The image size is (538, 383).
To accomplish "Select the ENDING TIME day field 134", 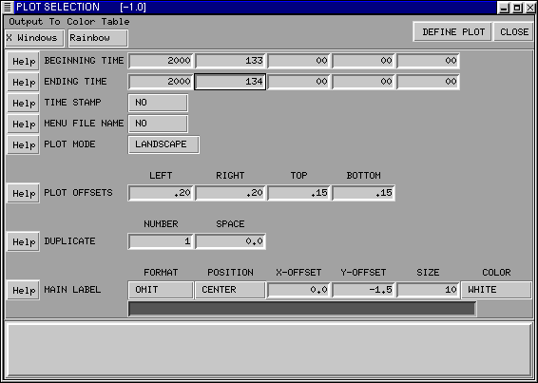I will (x=230, y=82).
